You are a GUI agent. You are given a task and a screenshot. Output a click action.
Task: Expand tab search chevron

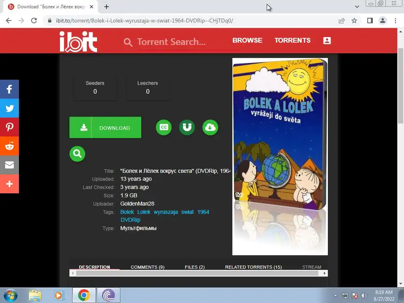(x=357, y=7)
